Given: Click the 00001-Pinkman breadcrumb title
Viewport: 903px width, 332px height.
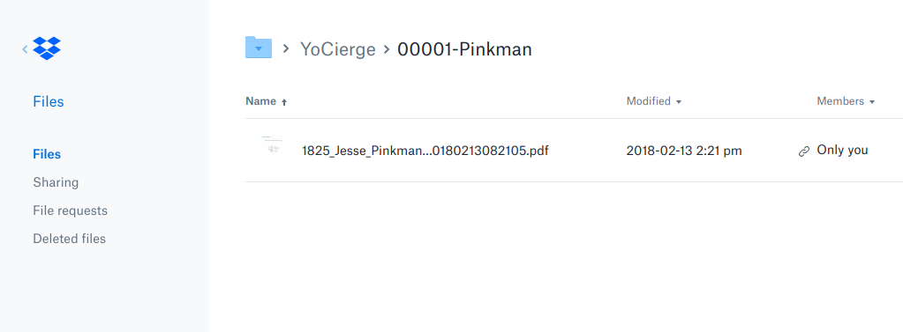Looking at the screenshot, I should [x=465, y=48].
